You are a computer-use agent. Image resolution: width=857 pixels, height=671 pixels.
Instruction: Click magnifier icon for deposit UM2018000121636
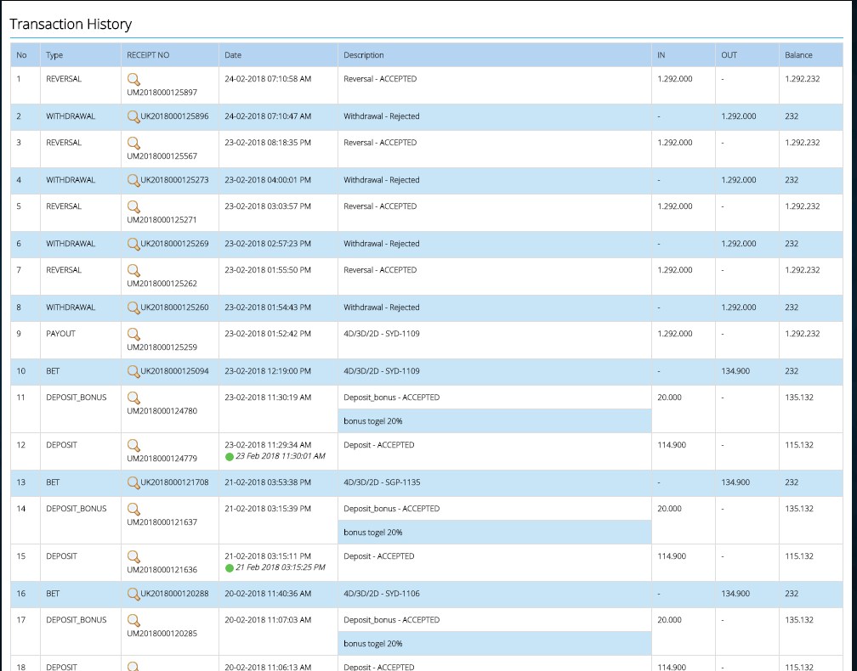click(133, 556)
